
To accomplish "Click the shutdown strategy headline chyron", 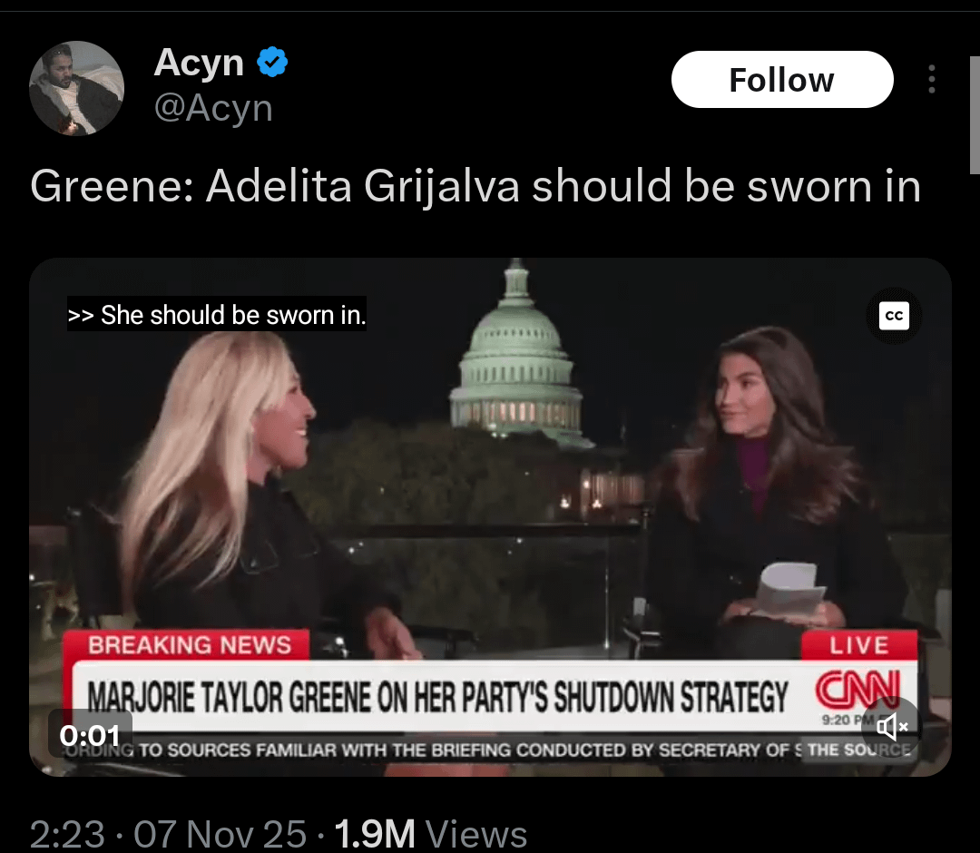I will click(x=437, y=697).
